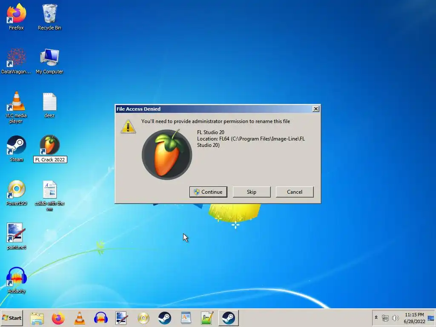Screen dimensions: 436x327
Task: Open the Recycle Bin on desktop
Action: click(49, 17)
